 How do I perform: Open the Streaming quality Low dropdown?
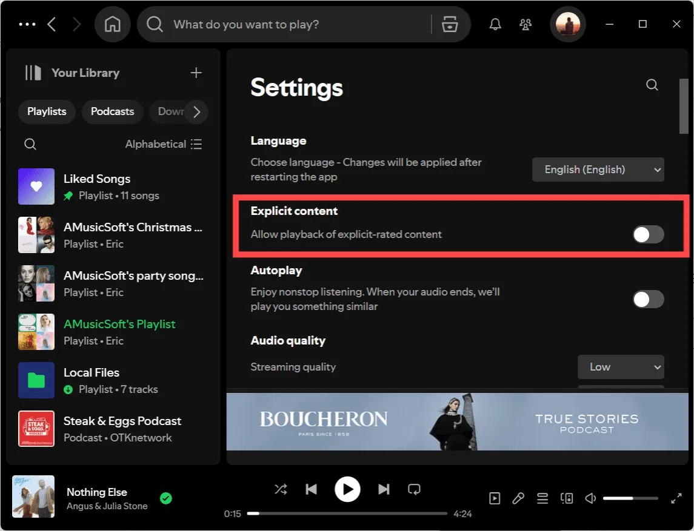tap(621, 367)
